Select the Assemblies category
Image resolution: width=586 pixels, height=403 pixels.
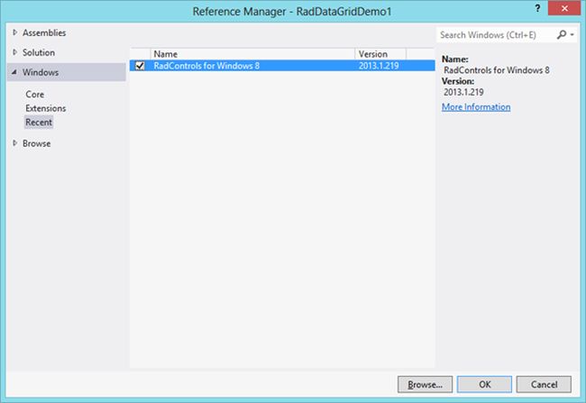[x=44, y=32]
